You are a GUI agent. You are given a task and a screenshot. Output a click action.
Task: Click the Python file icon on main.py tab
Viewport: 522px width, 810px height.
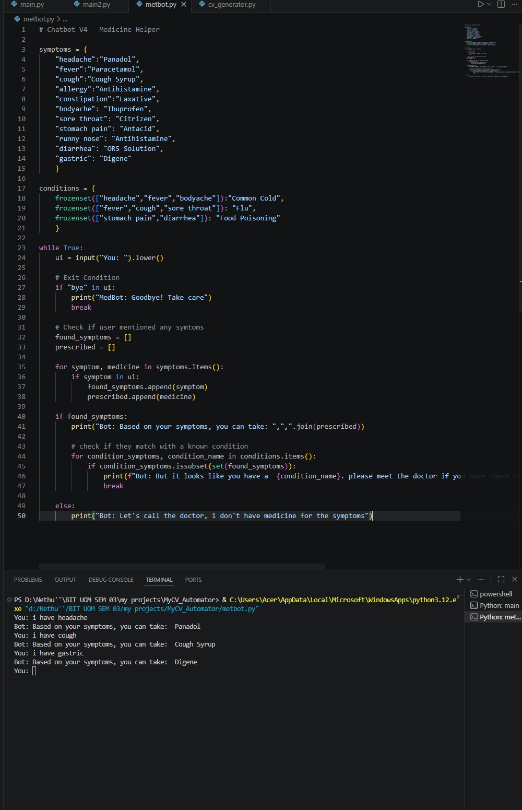14,4
